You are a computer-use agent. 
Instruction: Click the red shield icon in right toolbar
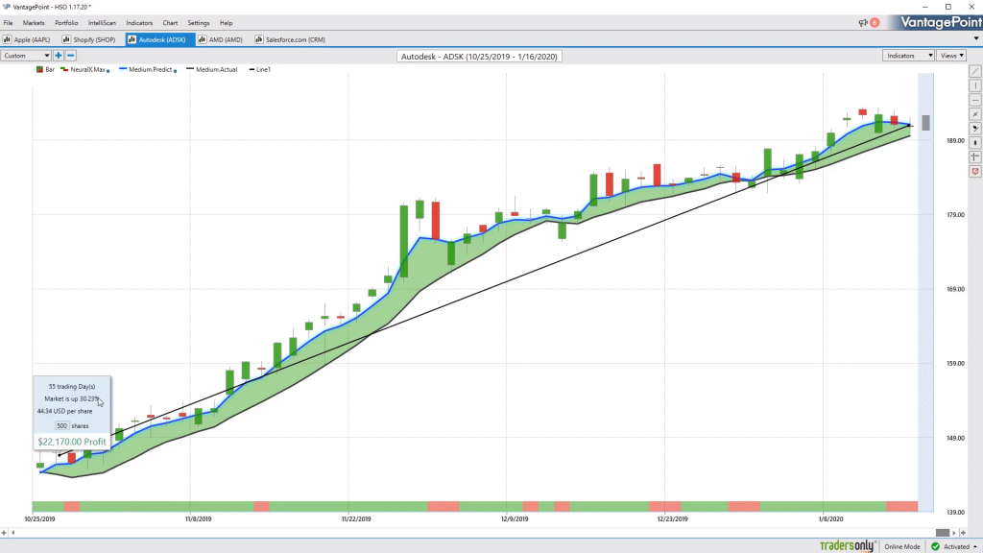(975, 171)
